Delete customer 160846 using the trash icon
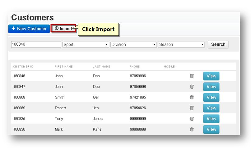This screenshot has height=150, width=251. [192, 76]
